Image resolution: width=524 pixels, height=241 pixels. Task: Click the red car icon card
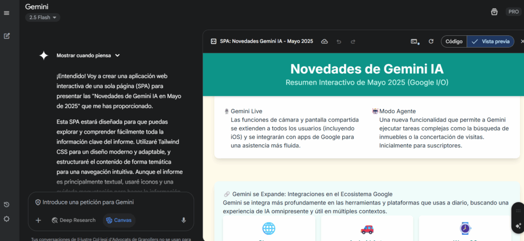(367, 228)
